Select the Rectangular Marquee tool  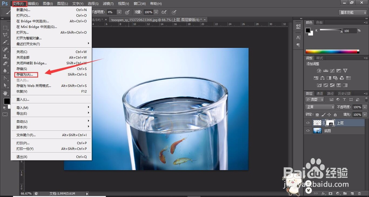(x=5, y=28)
